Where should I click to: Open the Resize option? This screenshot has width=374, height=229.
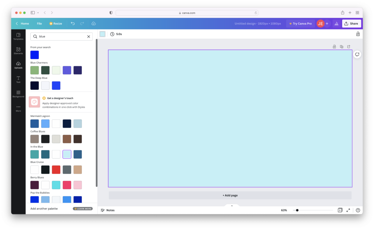56,24
